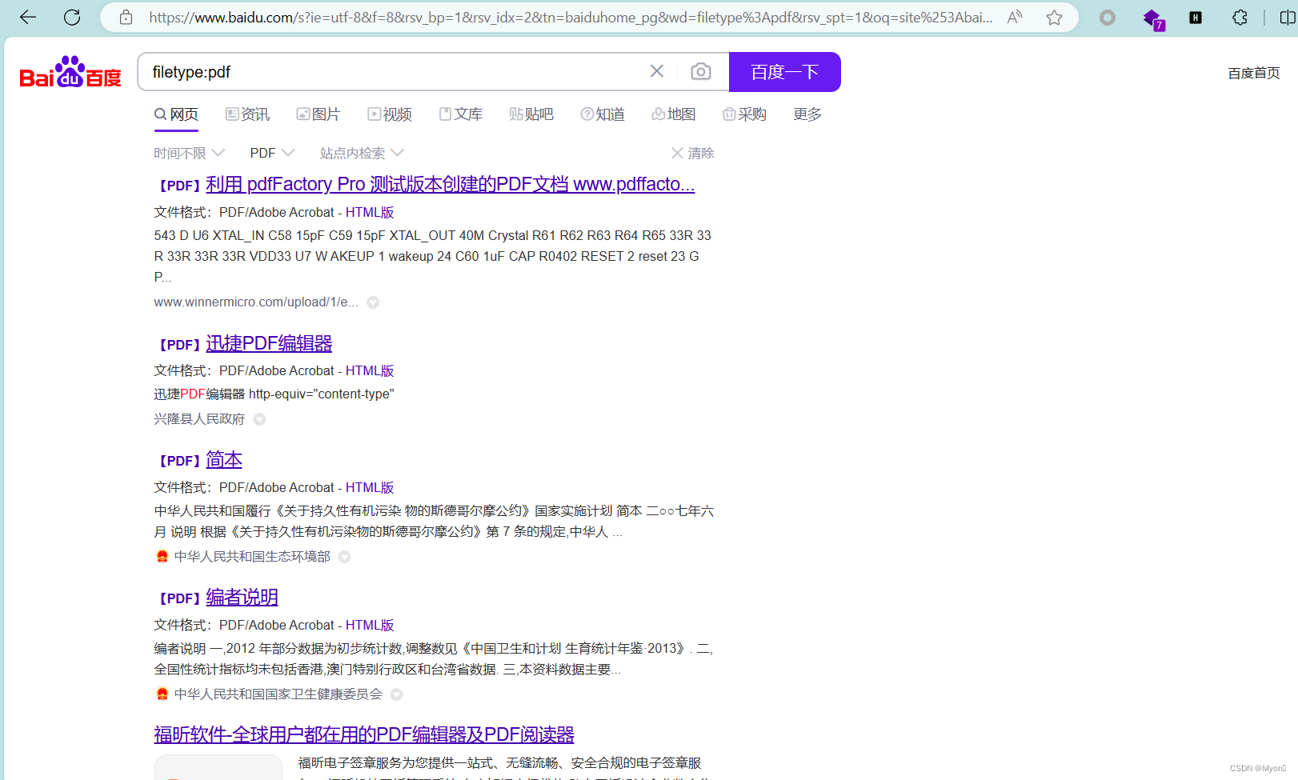1298x780 pixels.
Task: Open pdfFactory Pro PDF result title
Action: pos(450,184)
